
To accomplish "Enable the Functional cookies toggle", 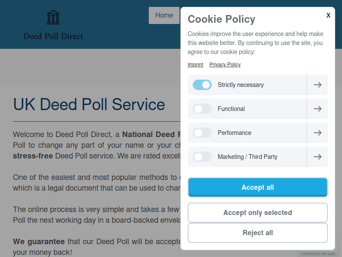I will click(x=202, y=109).
